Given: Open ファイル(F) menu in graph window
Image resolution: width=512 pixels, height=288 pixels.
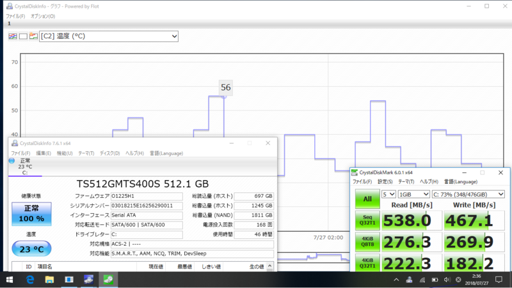Looking at the screenshot, I should click(15, 16).
